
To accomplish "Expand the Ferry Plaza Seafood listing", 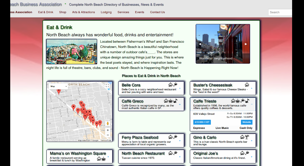I will (180, 141).
